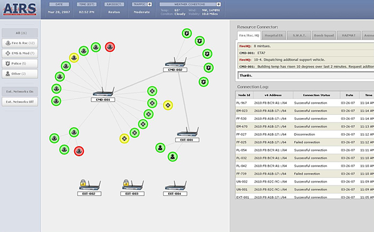Select yellow EMS node at chain's lower end
The width and height of the screenshot is (374, 232).
pyautogui.click(x=124, y=138)
